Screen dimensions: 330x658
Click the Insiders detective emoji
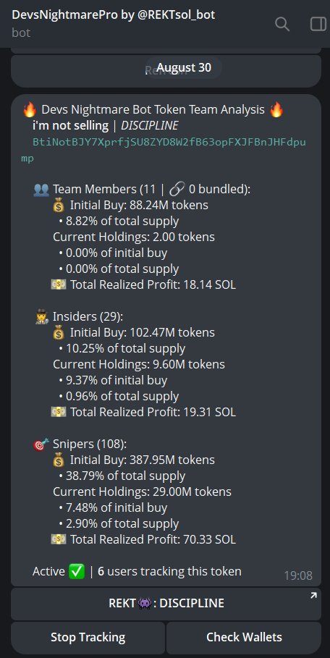coord(43,317)
